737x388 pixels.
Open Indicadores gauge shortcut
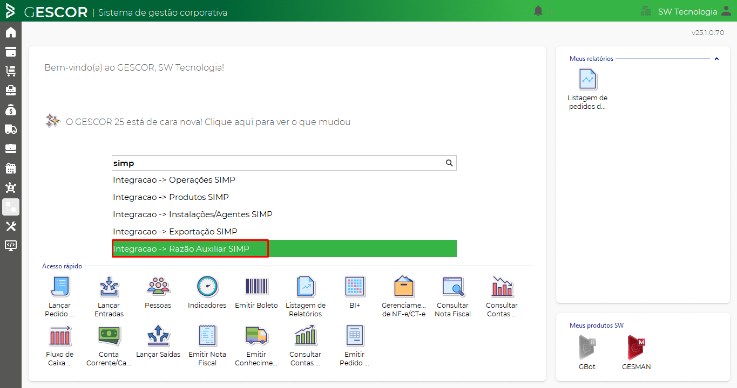(207, 293)
